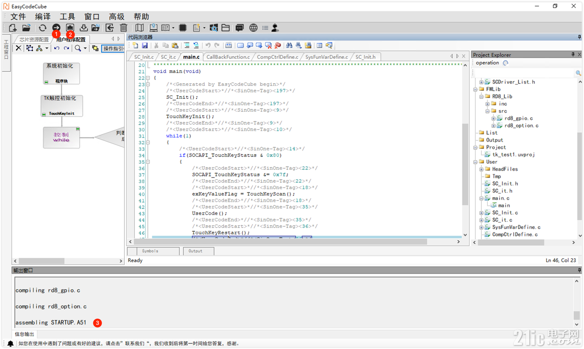
Task: Open the SysFunVarDefine.c editor tab
Action: point(326,57)
